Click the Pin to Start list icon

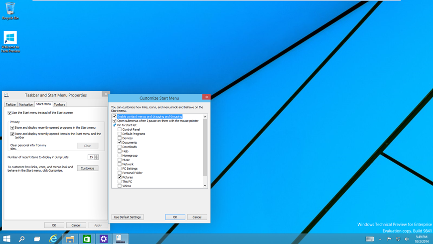[x=114, y=125]
